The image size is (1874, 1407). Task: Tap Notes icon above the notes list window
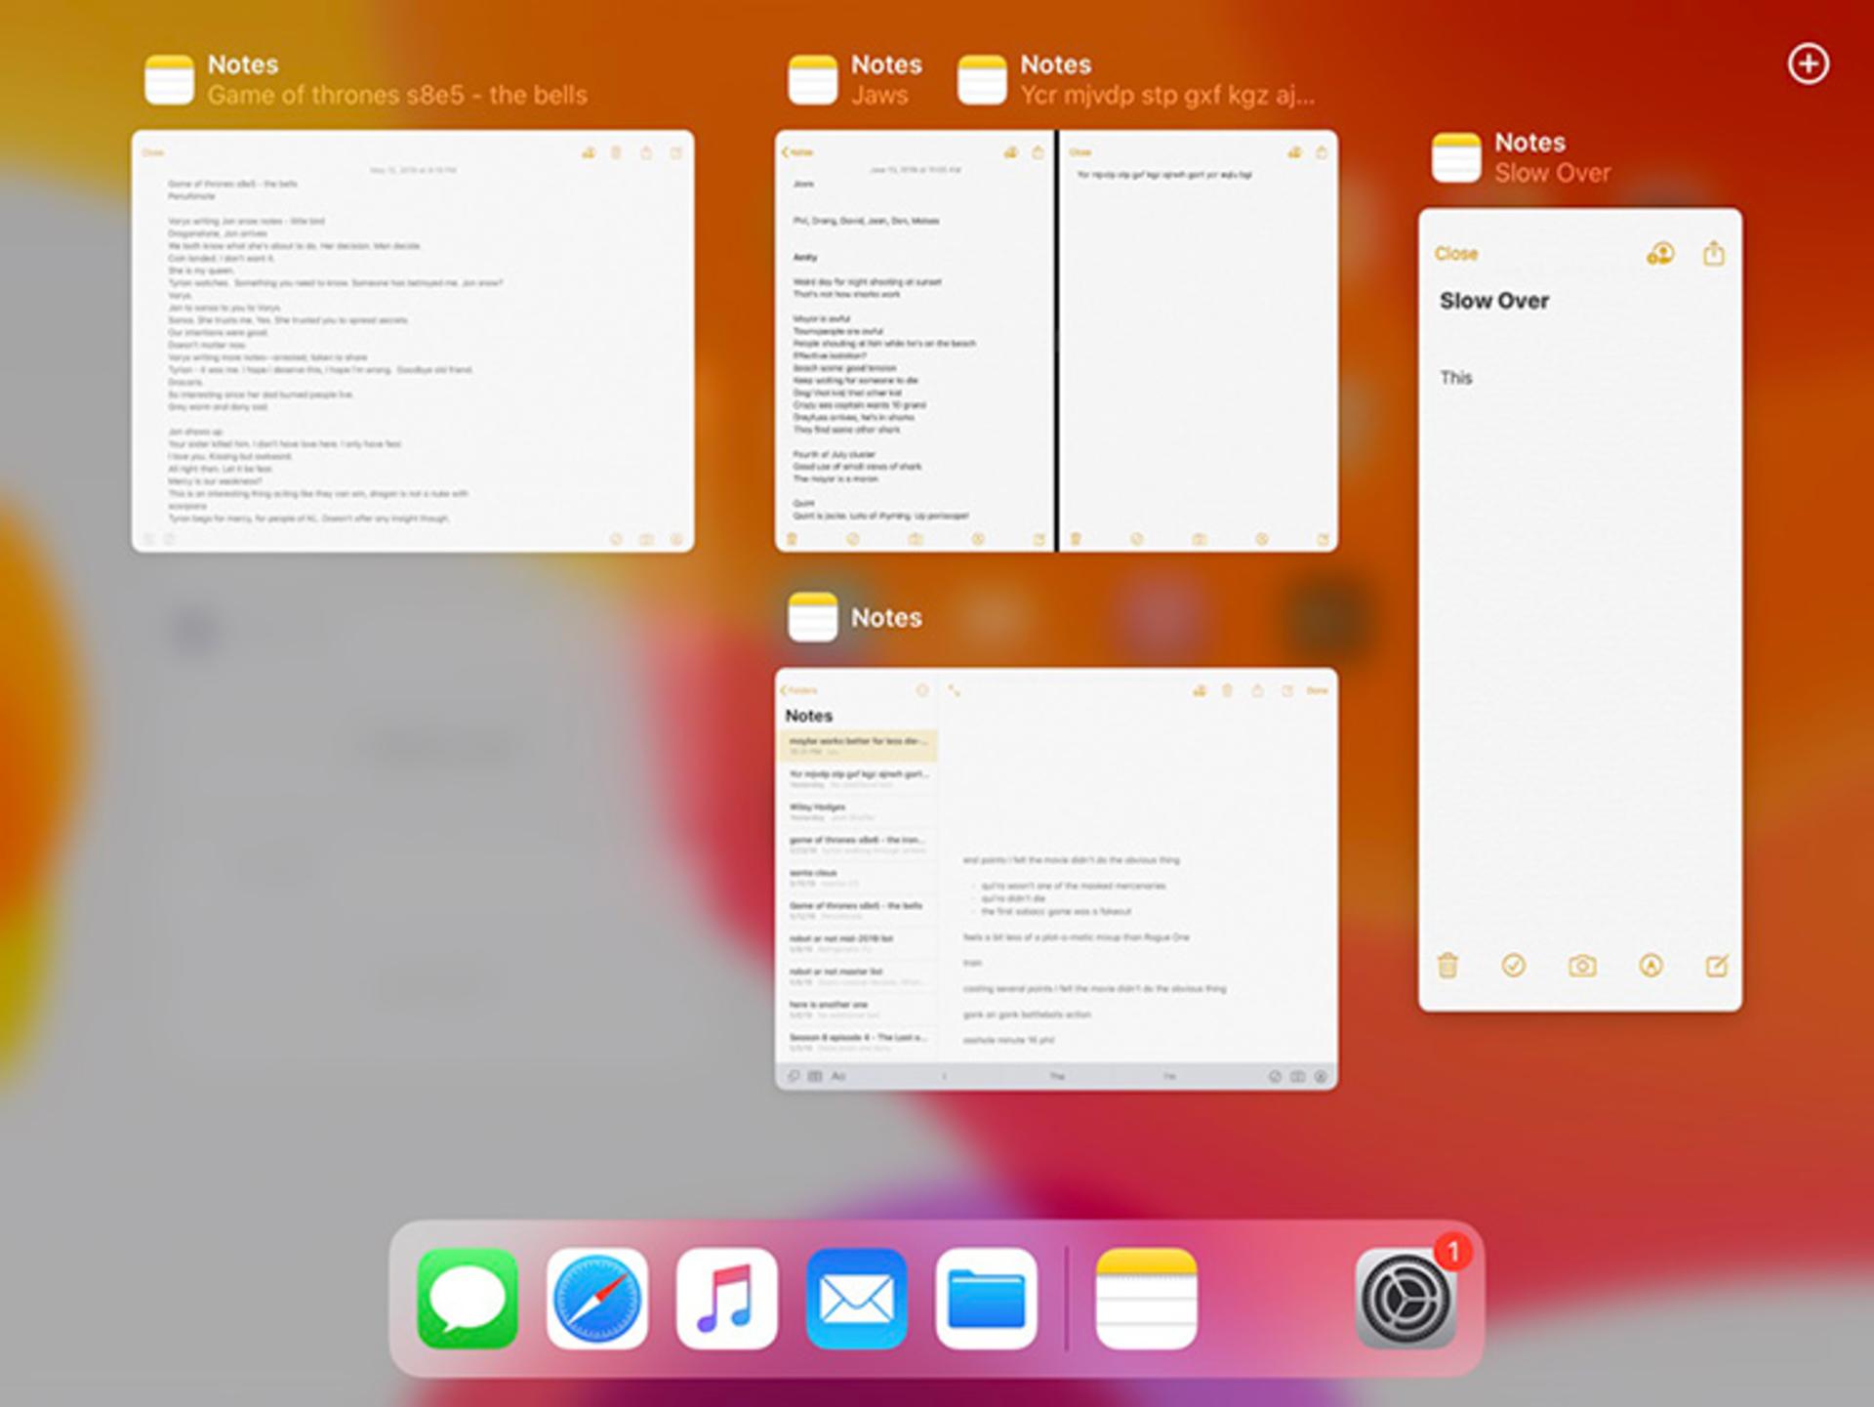(812, 617)
